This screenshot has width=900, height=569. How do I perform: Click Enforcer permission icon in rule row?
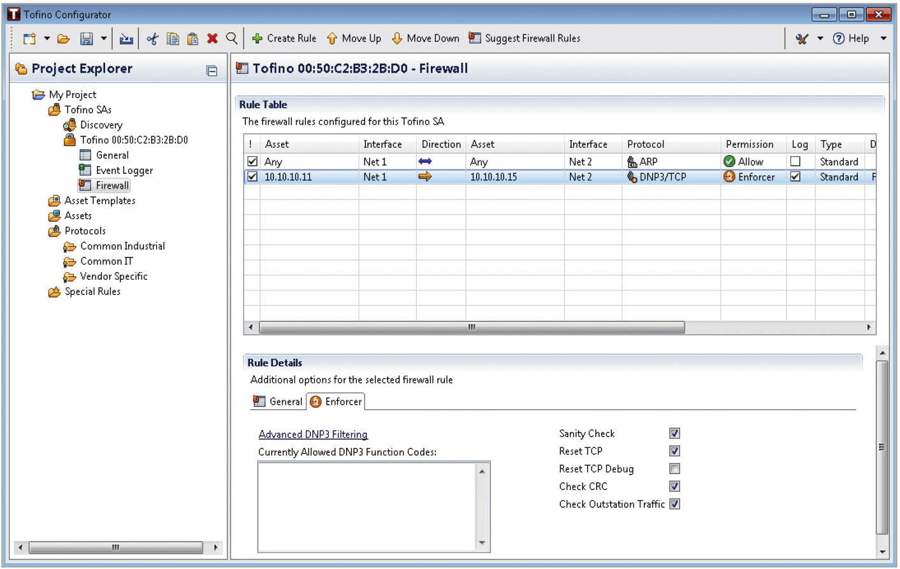click(x=730, y=177)
